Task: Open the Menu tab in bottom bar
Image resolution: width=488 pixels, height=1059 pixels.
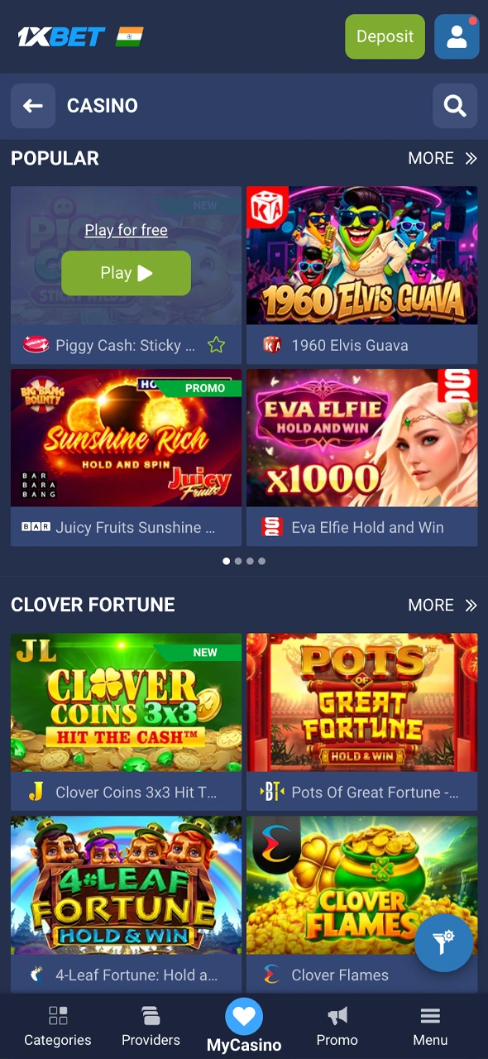Action: coord(430,1026)
